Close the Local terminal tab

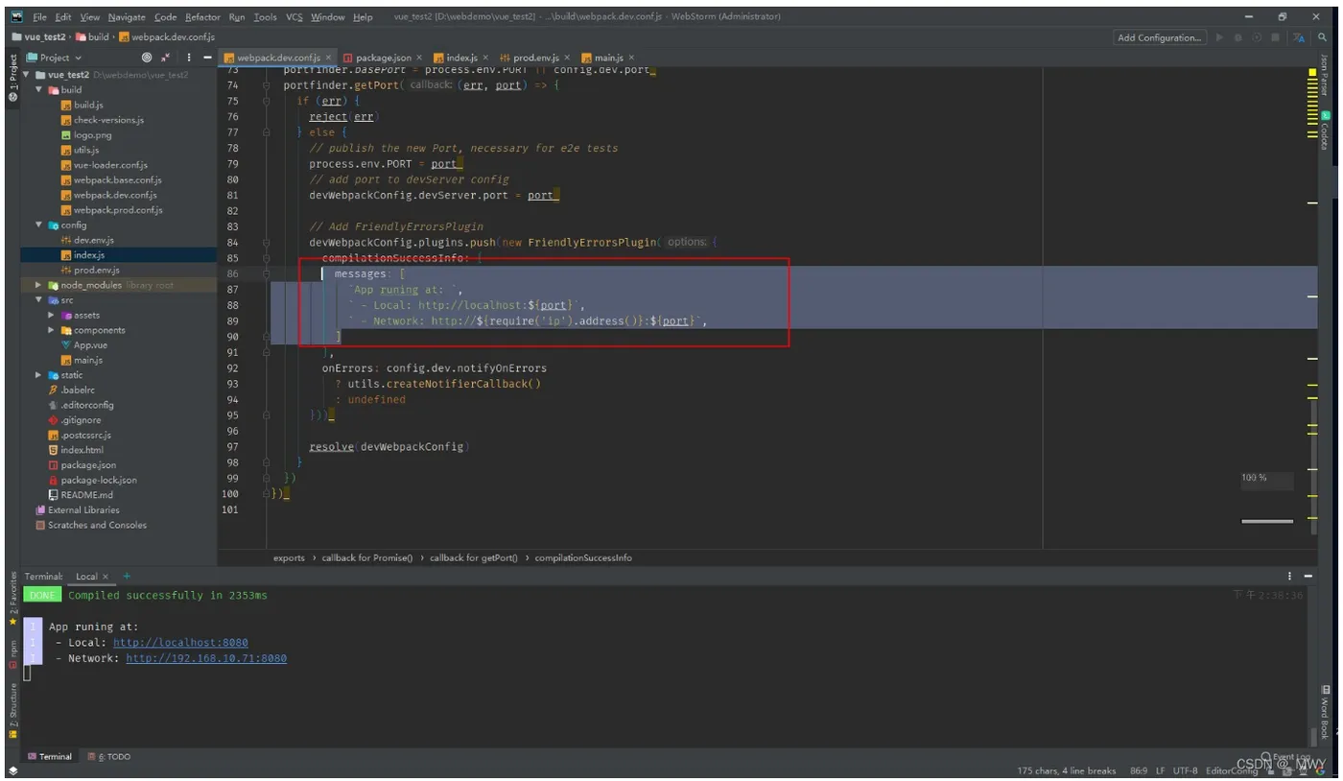106,577
